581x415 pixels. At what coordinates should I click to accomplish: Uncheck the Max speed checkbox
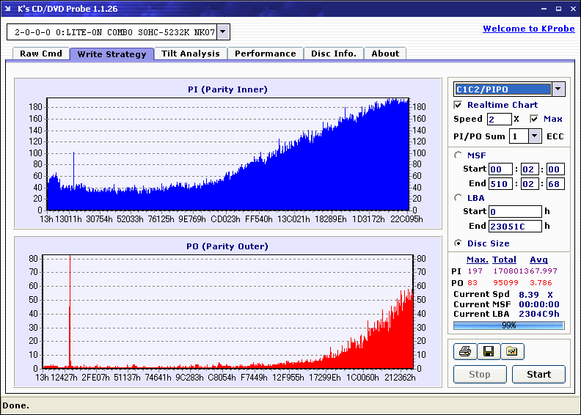534,119
